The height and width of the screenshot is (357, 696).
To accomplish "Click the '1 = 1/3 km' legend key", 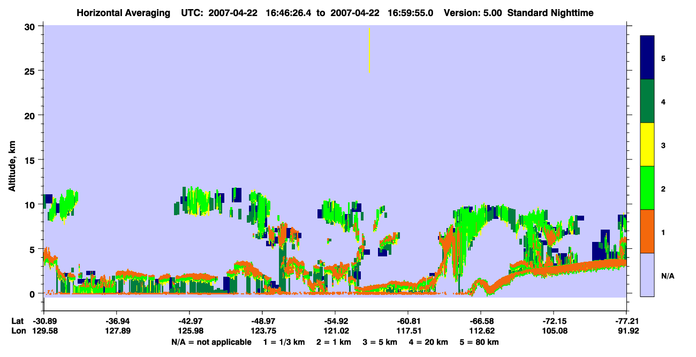I will coord(284,342).
